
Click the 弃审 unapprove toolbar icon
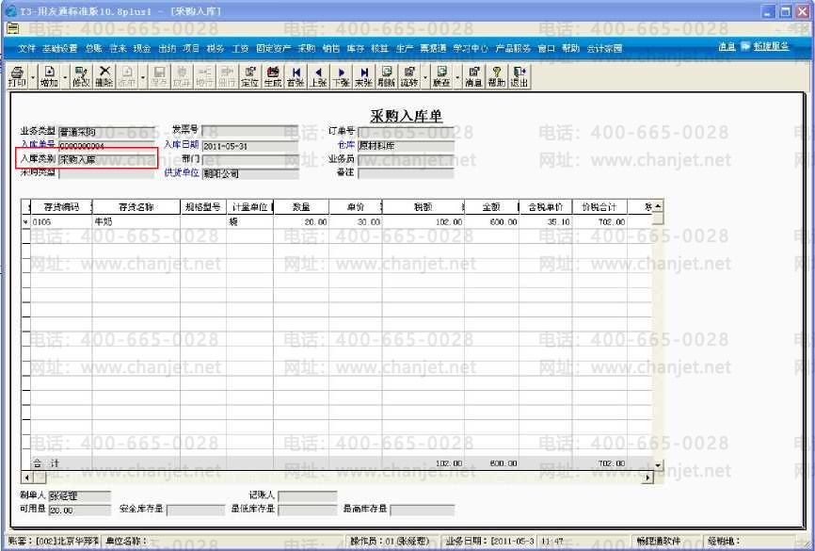click(127, 76)
